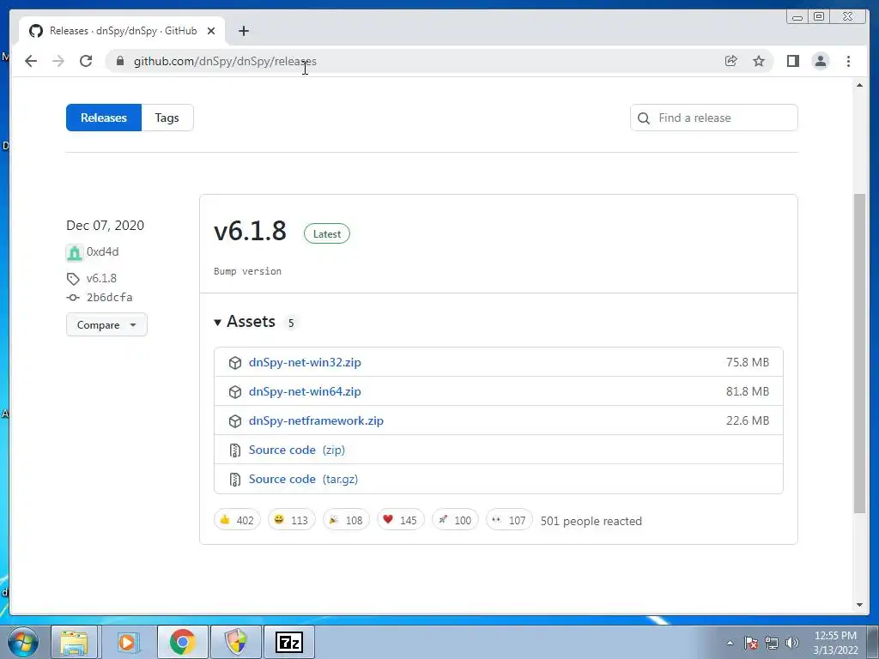The height and width of the screenshot is (659, 879).
Task: Open the 0xd4d author profile link
Action: coord(103,251)
